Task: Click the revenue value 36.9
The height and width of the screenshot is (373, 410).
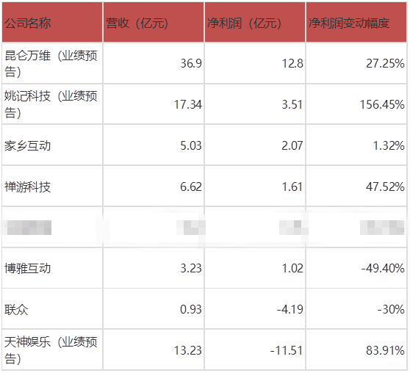Action: tap(191, 64)
